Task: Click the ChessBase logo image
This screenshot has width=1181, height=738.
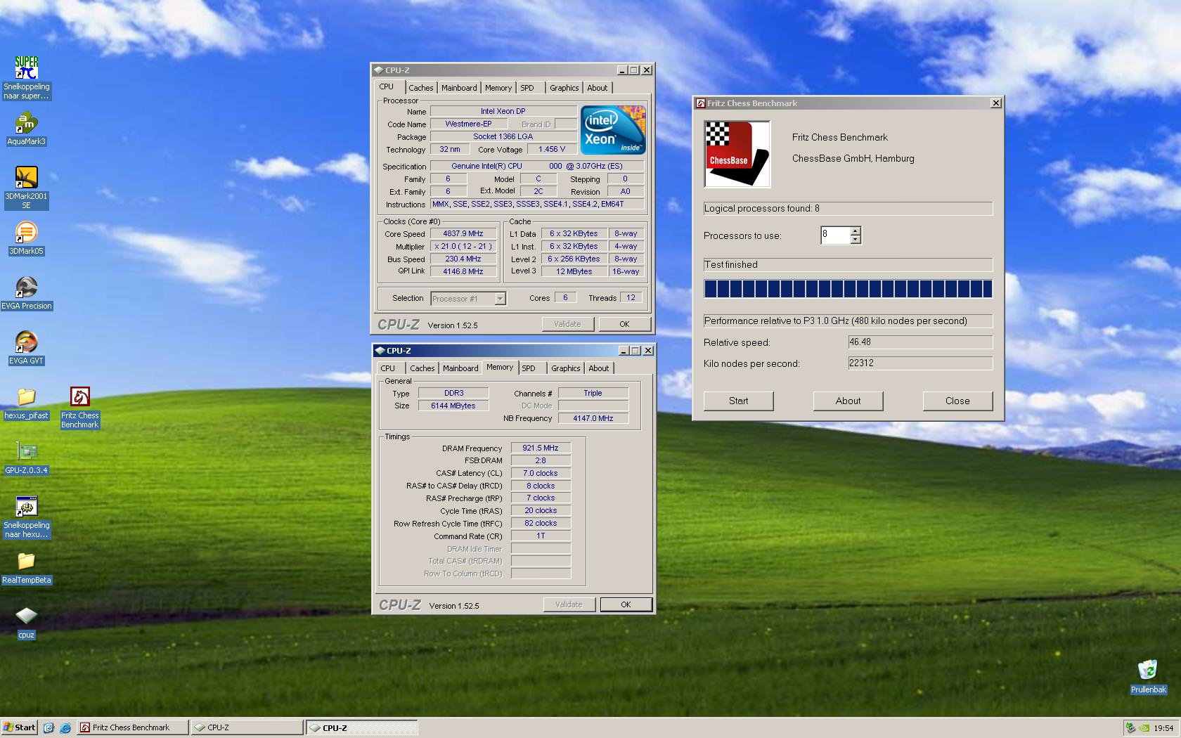Action: click(x=737, y=154)
